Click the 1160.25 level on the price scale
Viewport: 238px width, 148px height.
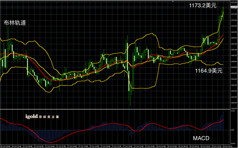pyautogui.click(x=234, y=109)
